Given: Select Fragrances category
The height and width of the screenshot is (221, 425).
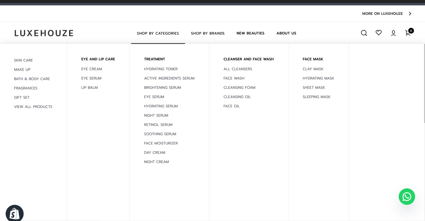Looking at the screenshot, I should click(x=26, y=88).
